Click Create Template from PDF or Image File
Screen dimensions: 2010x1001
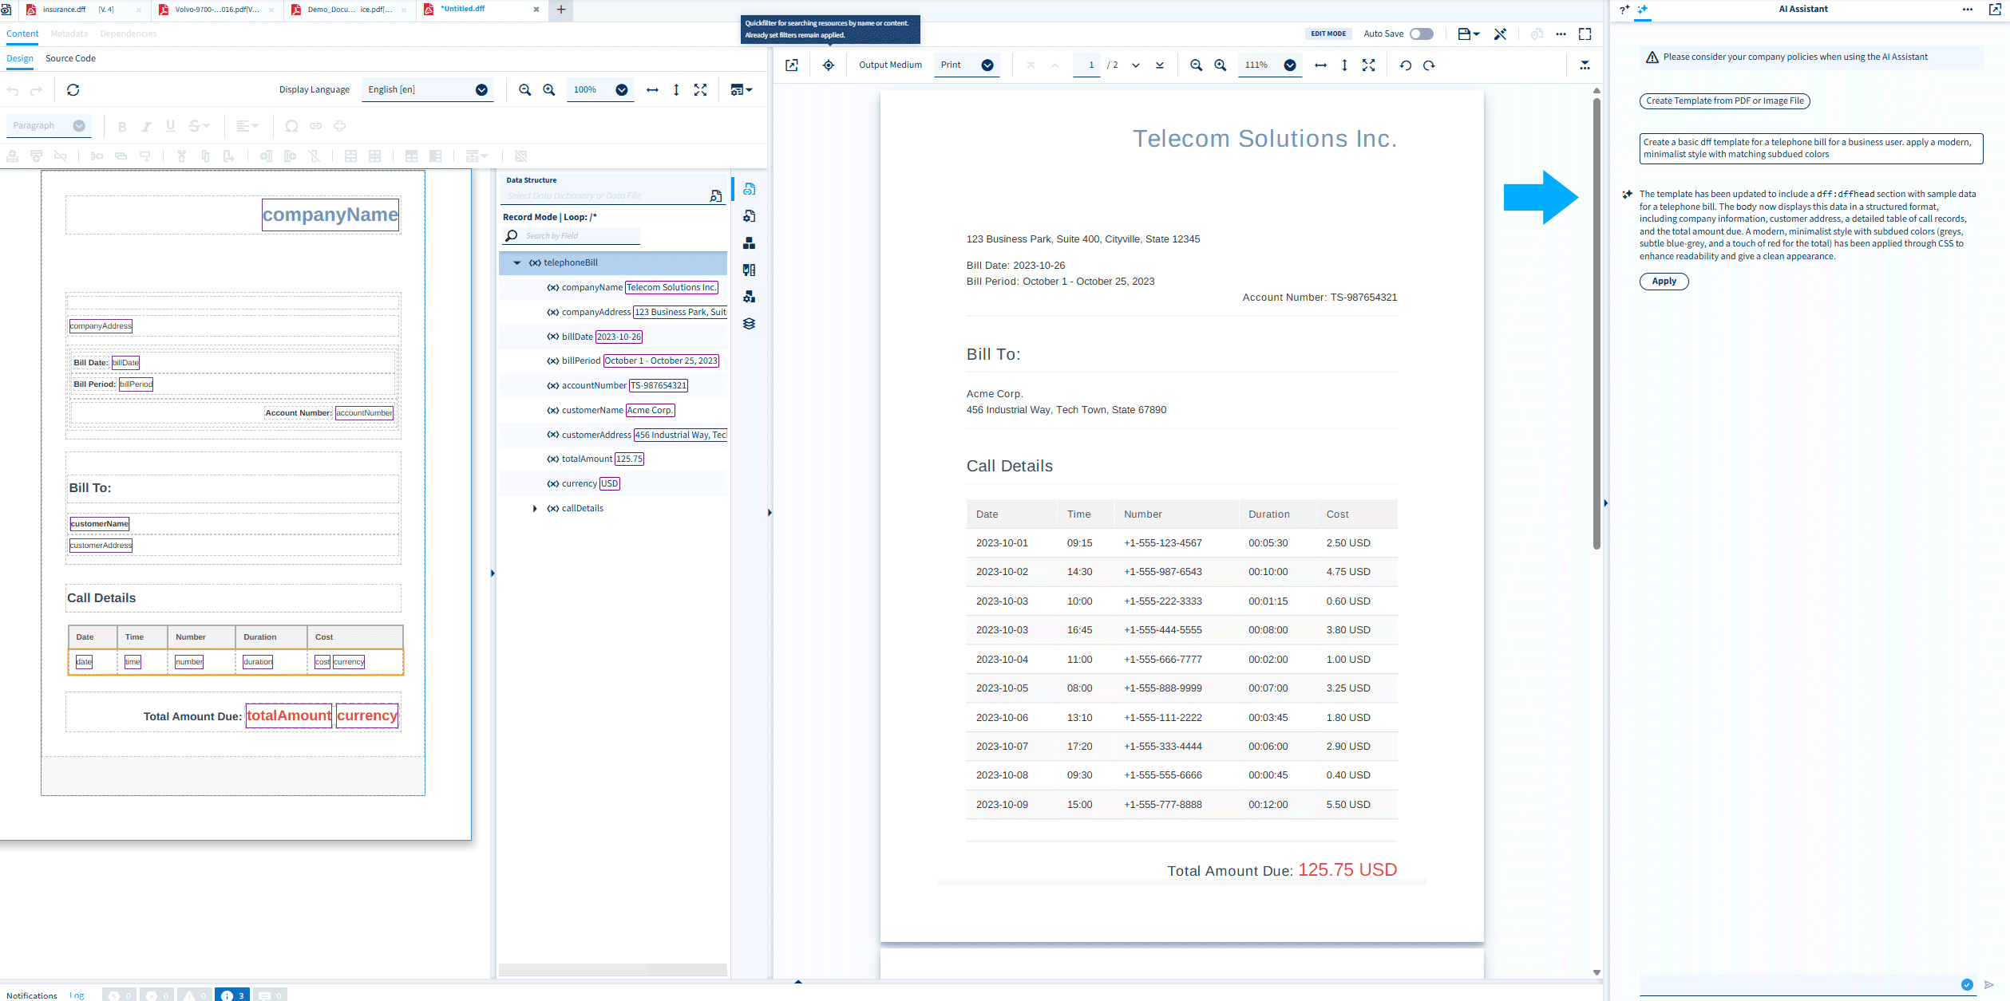tap(1724, 101)
